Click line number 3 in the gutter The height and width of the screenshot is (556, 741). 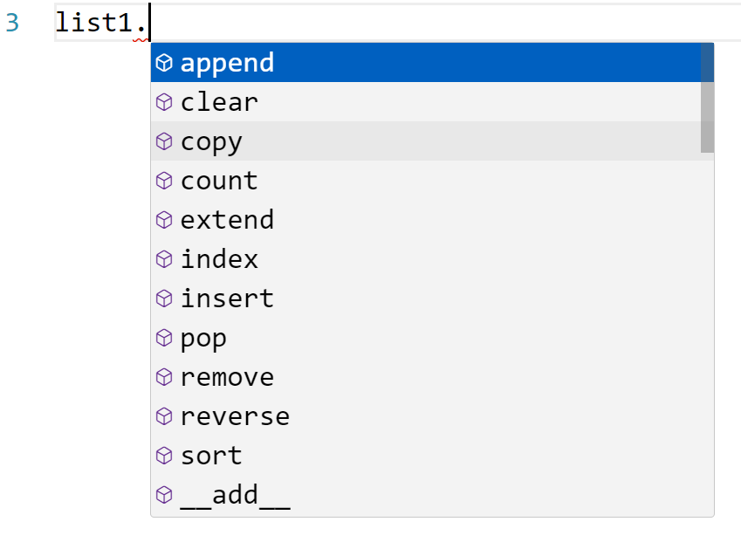[x=12, y=23]
